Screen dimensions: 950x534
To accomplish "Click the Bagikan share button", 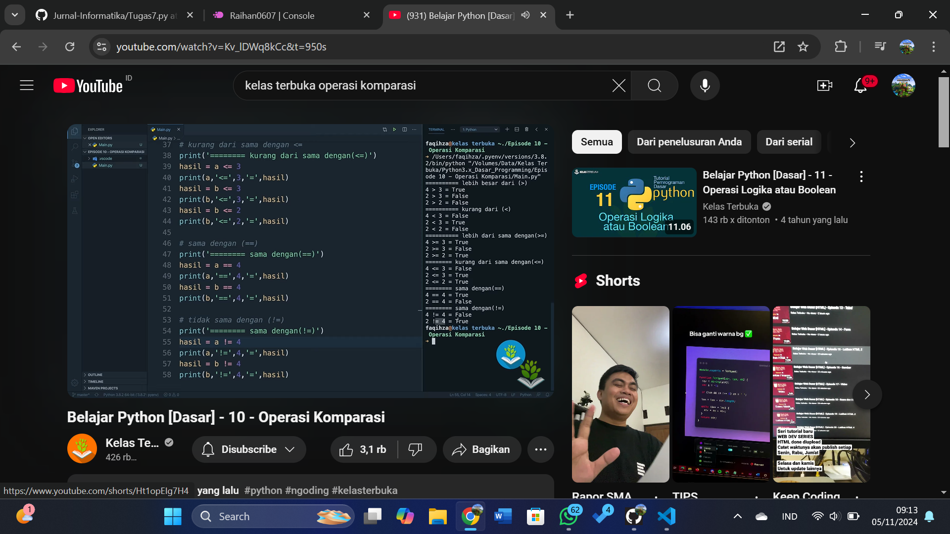I will pyautogui.click(x=481, y=449).
